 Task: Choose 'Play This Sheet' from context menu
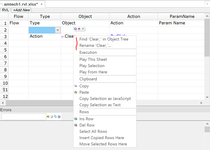click(x=93, y=59)
